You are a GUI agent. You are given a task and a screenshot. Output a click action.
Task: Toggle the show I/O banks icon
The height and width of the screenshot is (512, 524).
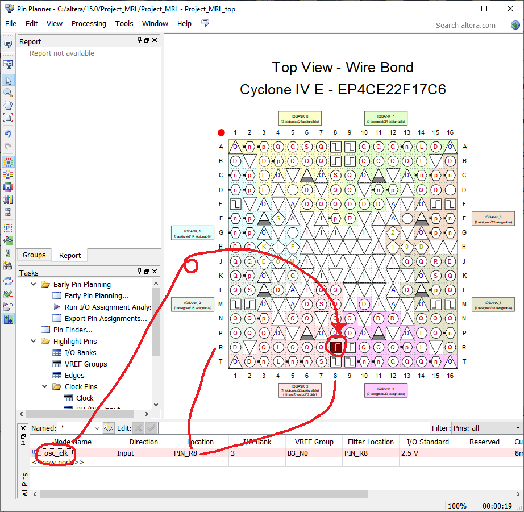[8, 162]
